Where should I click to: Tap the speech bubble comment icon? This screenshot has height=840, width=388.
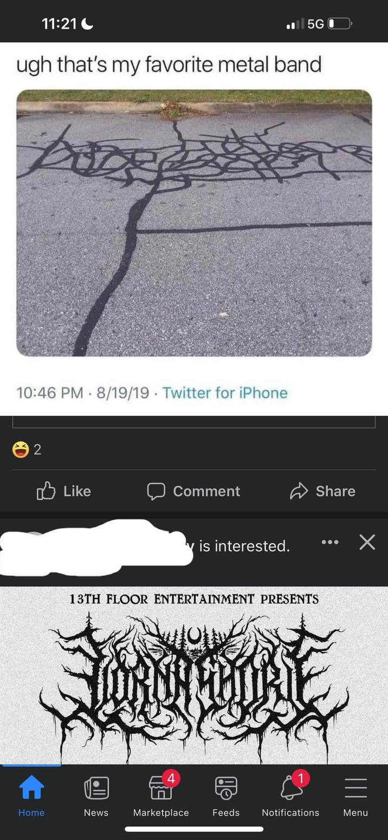(156, 491)
